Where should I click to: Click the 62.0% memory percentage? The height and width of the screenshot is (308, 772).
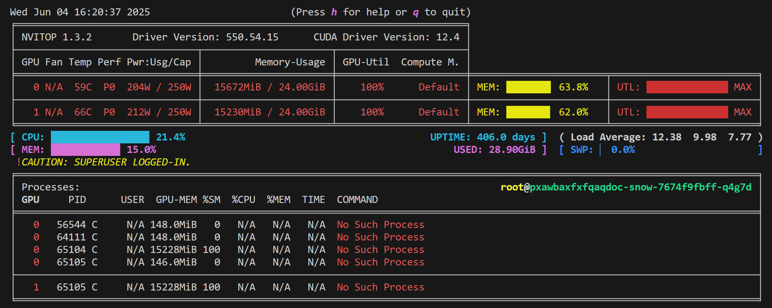click(x=573, y=112)
